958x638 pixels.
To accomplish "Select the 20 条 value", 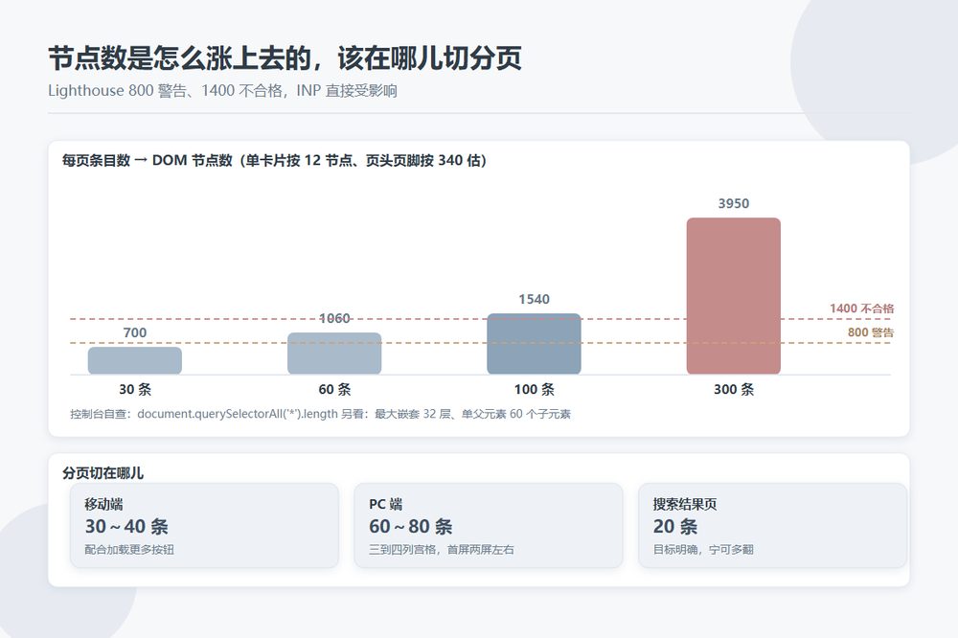I will point(675,526).
